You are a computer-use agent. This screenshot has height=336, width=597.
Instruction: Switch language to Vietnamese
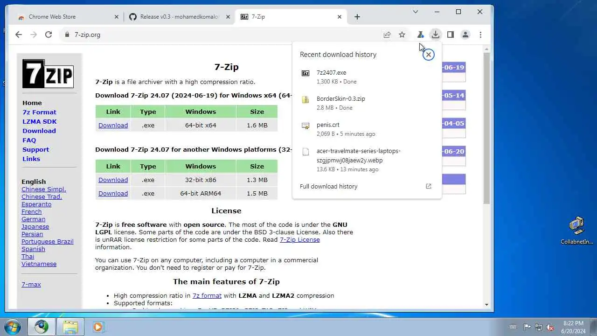(x=39, y=264)
